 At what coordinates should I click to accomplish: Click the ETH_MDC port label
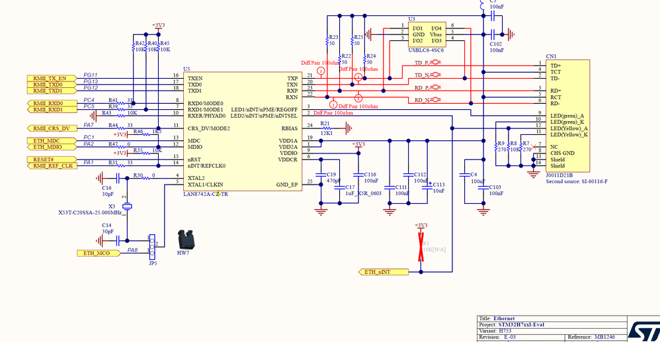(52, 140)
